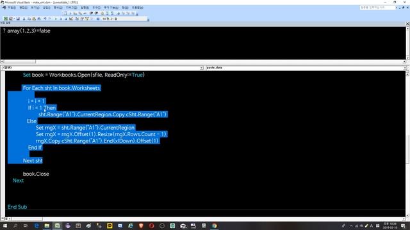
Task: Open the 보기 (View) menu
Action: coord(35,8)
